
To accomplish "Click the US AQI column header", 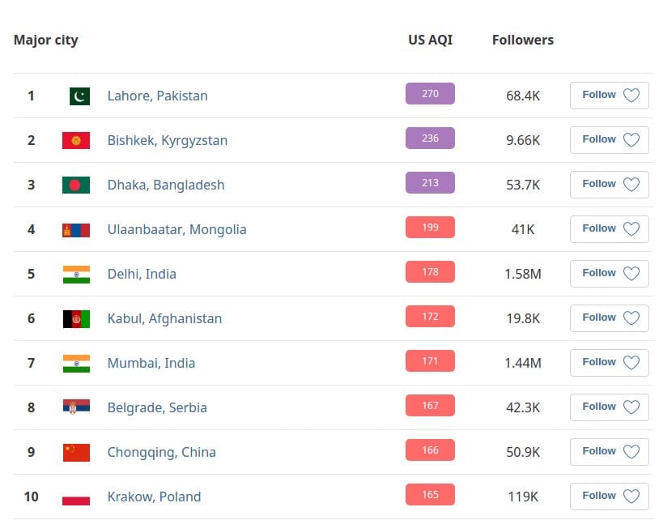I will click(x=430, y=40).
